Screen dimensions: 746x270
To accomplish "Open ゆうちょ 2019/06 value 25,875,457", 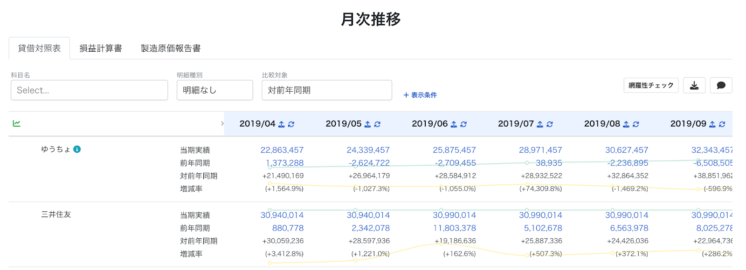I will point(455,150).
